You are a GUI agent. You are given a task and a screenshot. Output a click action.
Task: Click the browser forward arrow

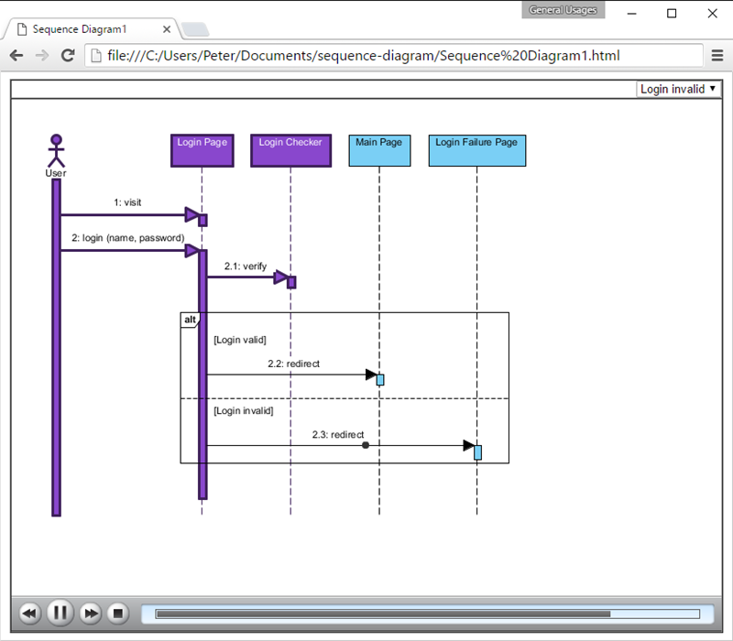pyautogui.click(x=42, y=56)
